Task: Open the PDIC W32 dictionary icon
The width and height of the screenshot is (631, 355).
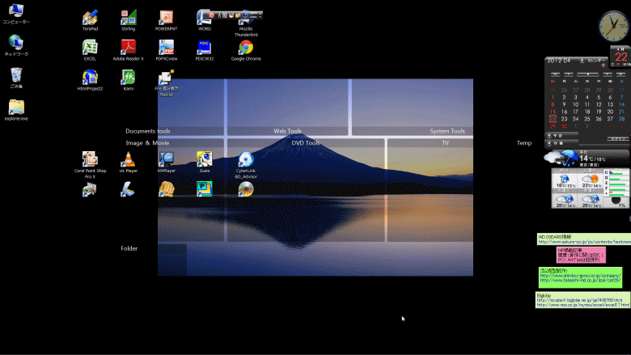Action: click(x=205, y=48)
